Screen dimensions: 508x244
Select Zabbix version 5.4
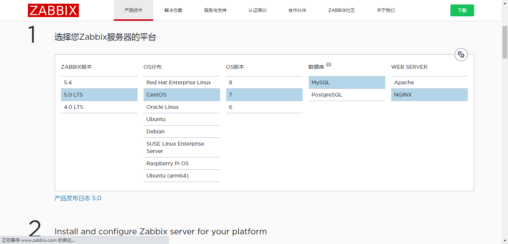[x=99, y=82]
